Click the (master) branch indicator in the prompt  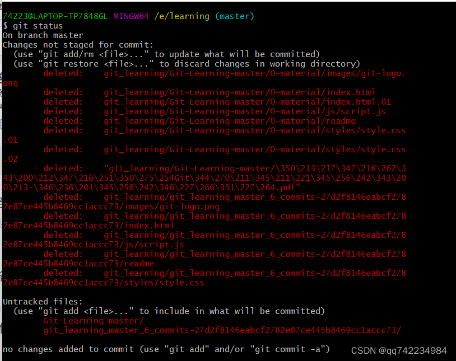click(235, 16)
